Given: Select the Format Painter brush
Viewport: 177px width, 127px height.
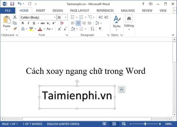Looking at the screenshot, I should pyautogui.click(x=15, y=29).
